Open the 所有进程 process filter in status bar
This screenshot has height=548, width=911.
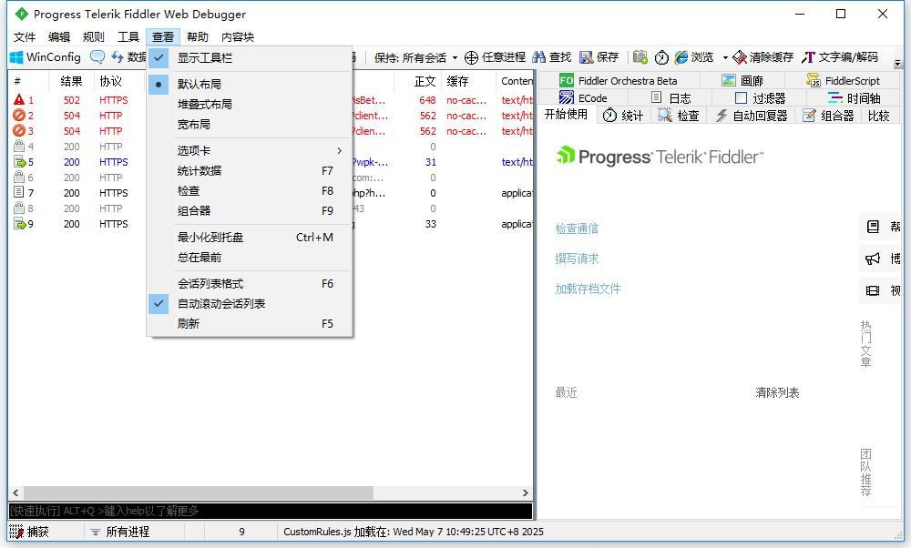point(119,532)
